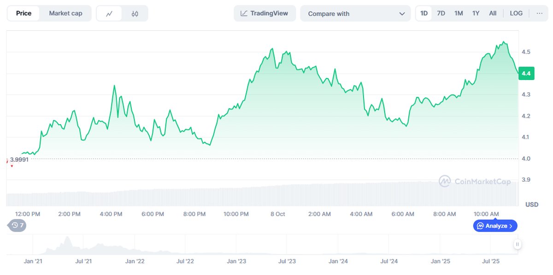Click the Analyze button
The width and height of the screenshot is (553, 275).
tap(495, 226)
